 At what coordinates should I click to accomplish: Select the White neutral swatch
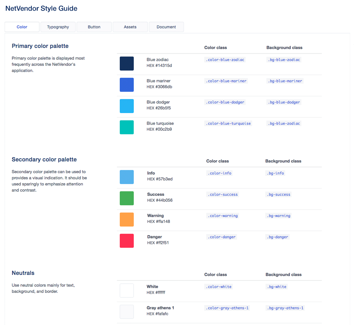tap(127, 291)
